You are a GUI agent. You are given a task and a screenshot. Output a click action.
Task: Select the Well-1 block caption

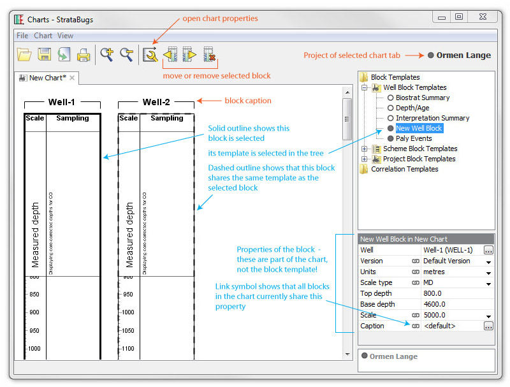tap(61, 102)
